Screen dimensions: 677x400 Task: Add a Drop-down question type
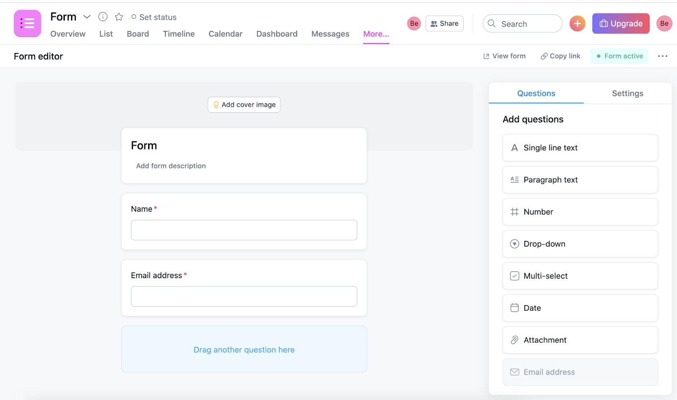coord(580,244)
